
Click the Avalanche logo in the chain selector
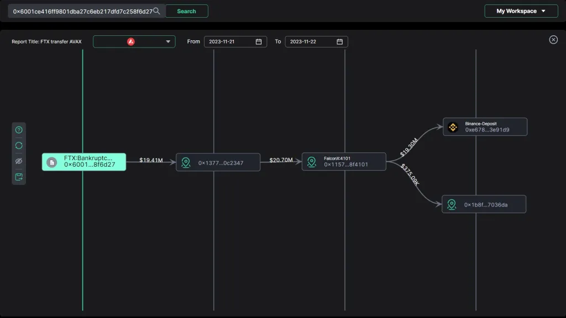pos(130,41)
